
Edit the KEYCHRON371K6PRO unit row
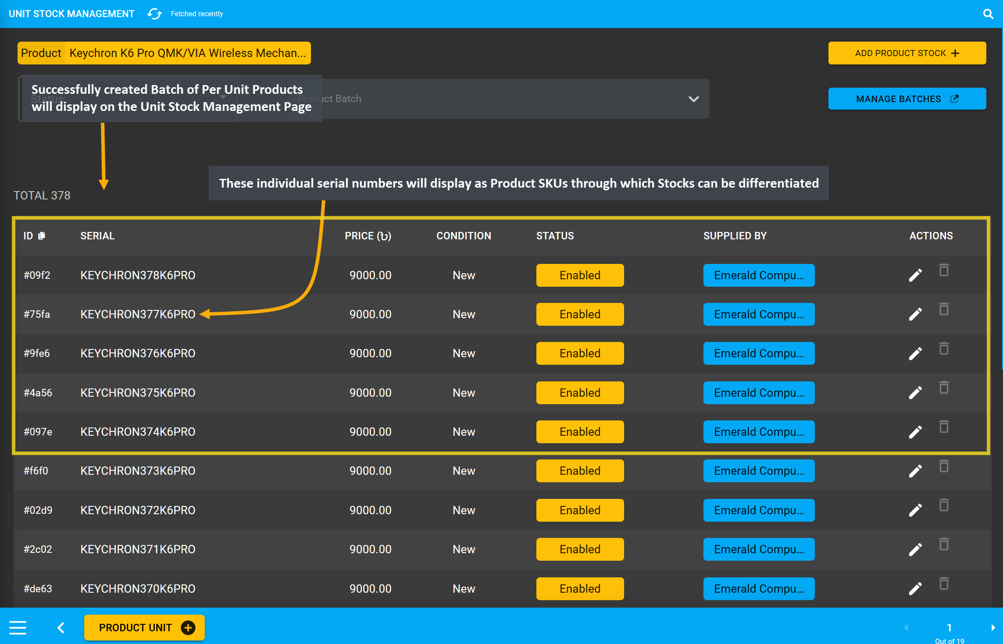[915, 549]
